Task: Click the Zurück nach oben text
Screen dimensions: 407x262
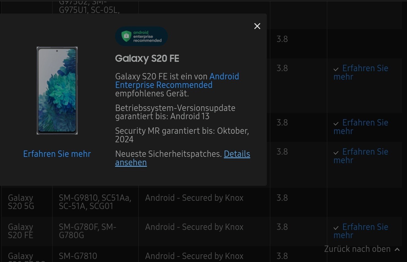Action: (x=357, y=249)
